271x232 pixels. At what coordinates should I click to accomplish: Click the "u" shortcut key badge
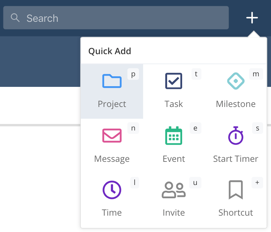click(x=195, y=183)
